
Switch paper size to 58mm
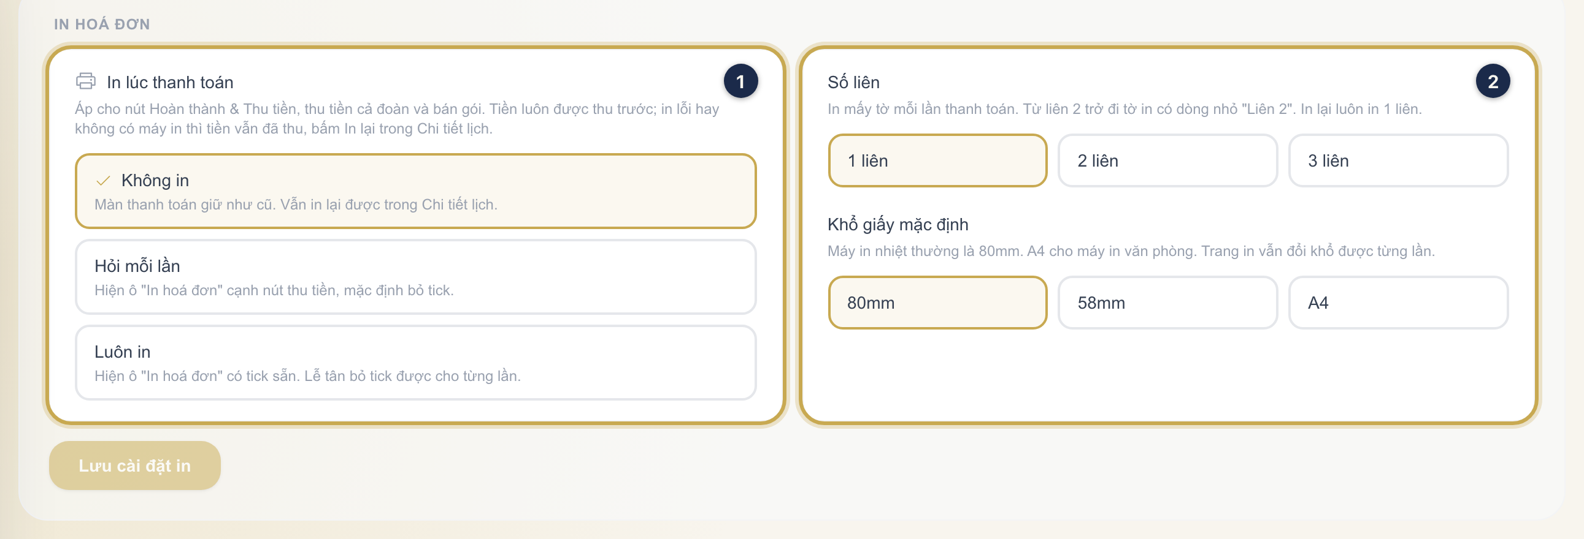1167,303
